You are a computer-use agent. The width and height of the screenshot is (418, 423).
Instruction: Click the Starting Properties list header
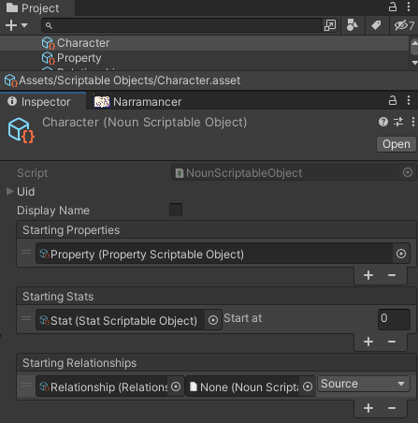tap(216, 230)
